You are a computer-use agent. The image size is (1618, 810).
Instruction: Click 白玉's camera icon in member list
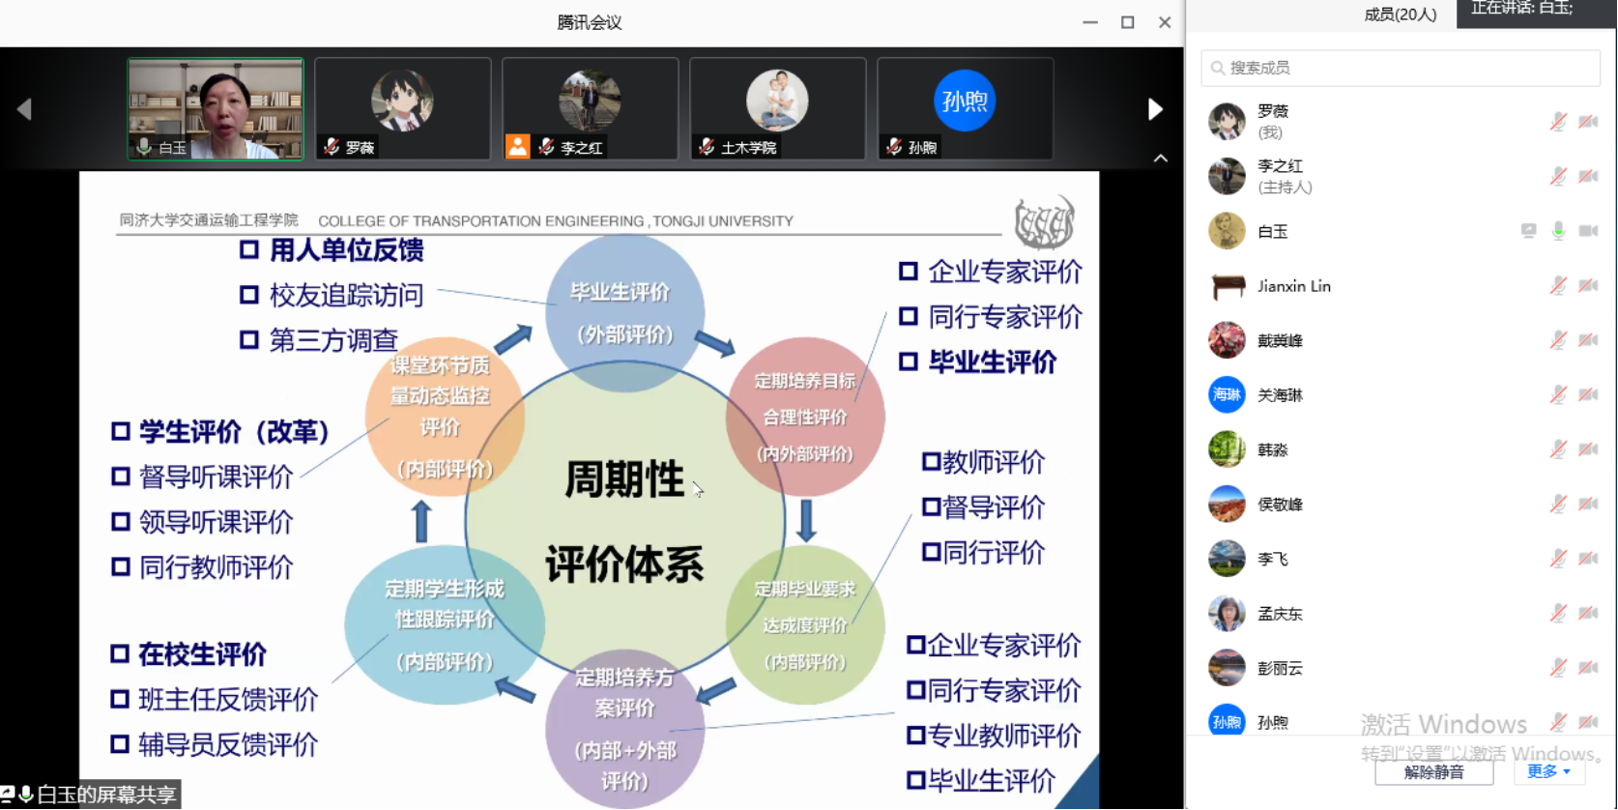(1588, 231)
